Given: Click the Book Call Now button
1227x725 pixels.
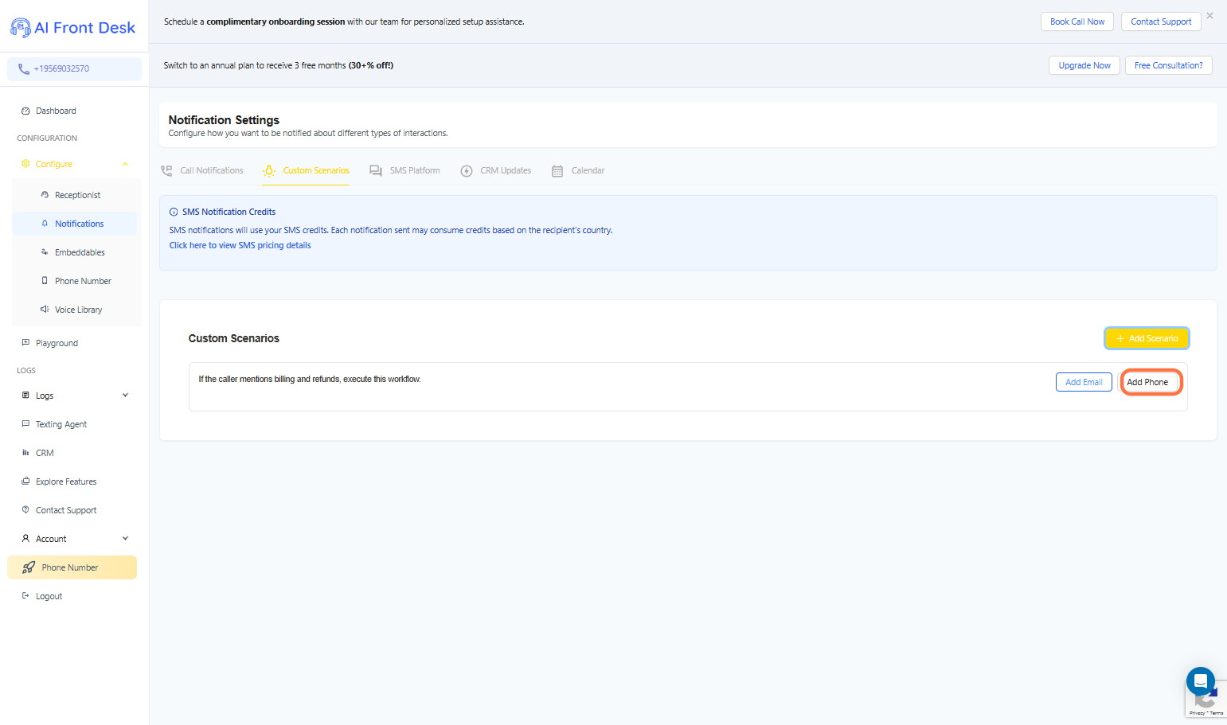Looking at the screenshot, I should 1077,21.
